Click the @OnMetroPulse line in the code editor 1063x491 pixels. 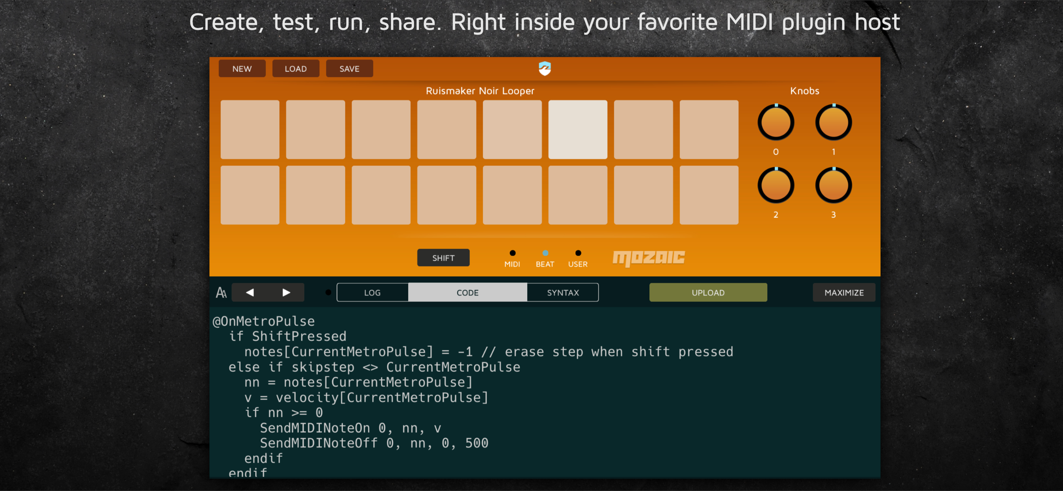click(264, 321)
